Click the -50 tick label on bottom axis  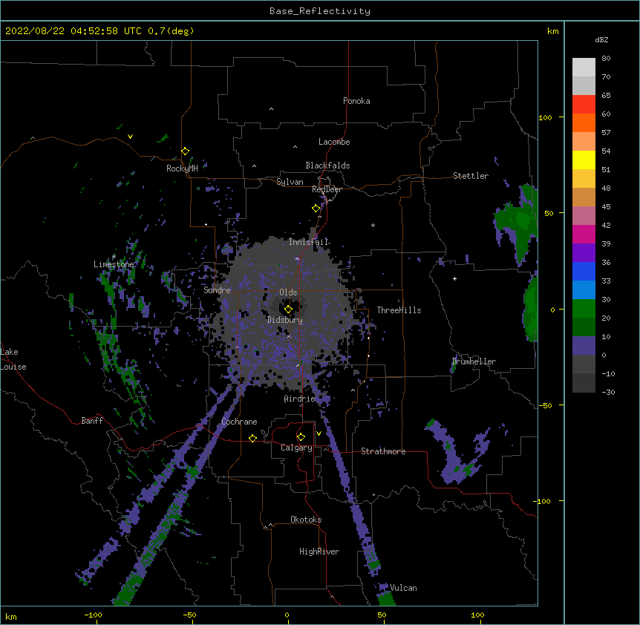[x=189, y=615]
